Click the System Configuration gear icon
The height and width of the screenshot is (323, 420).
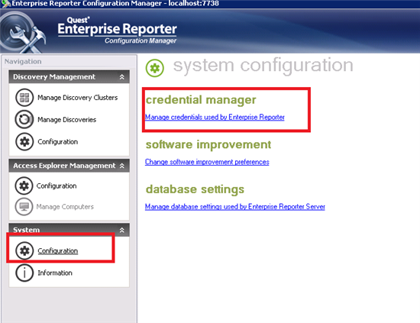click(24, 250)
